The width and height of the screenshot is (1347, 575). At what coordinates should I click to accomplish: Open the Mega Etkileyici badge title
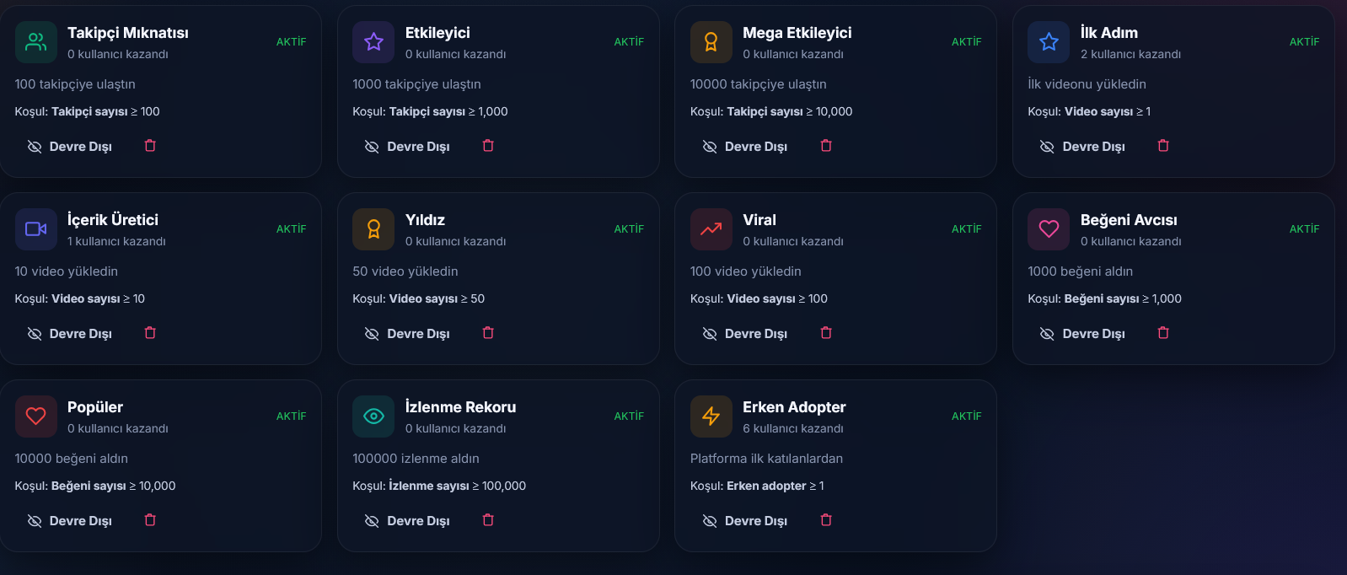pos(797,33)
